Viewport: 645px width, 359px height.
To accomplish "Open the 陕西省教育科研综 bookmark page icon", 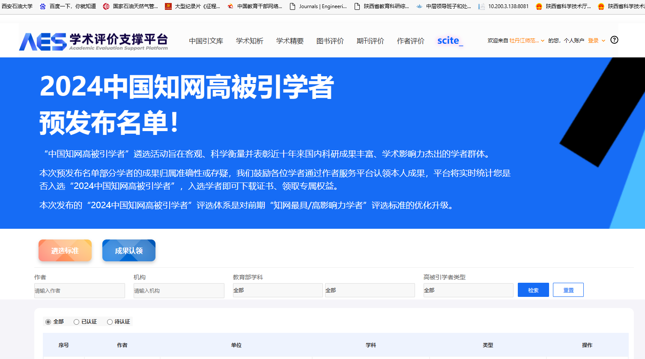I will (x=357, y=6).
